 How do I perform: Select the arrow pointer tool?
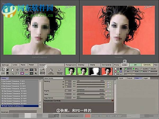(x=36, y=73)
